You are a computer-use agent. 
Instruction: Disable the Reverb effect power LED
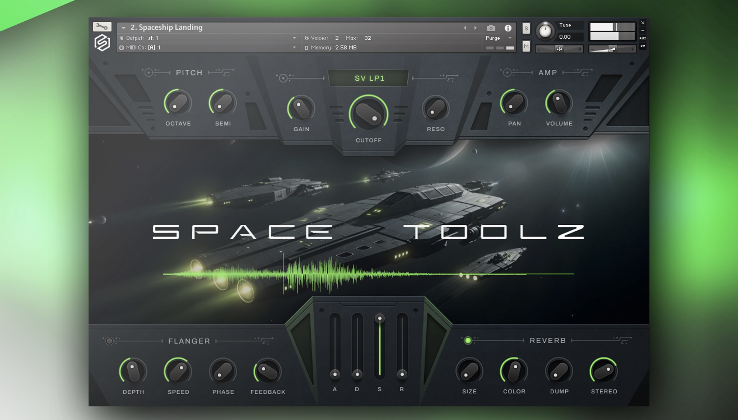(468, 340)
